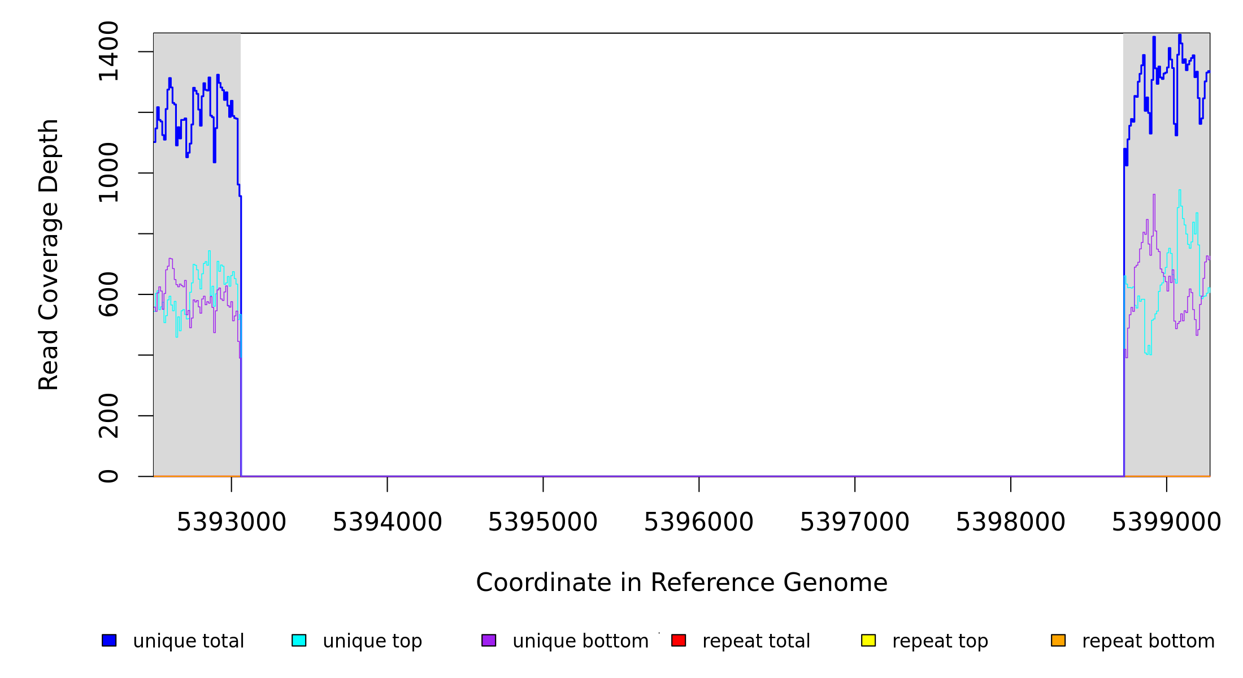Select the 'repeat bottom' legend label

(1148, 641)
